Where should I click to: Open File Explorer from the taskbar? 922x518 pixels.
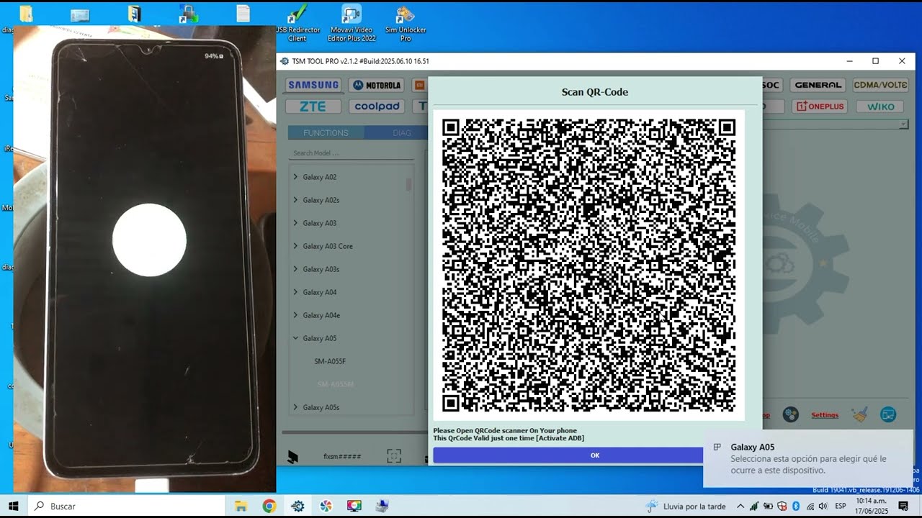point(241,506)
